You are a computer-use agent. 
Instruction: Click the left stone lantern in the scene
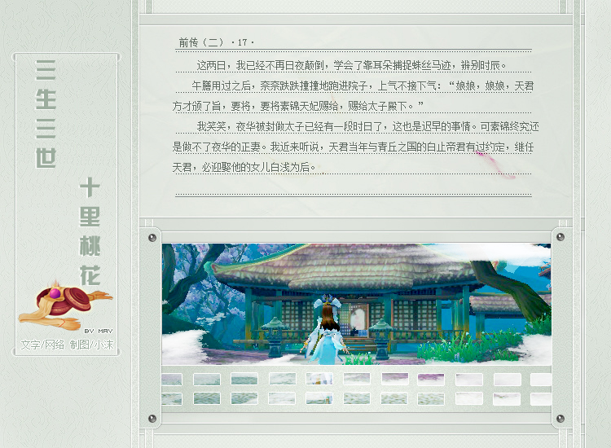click(x=275, y=332)
